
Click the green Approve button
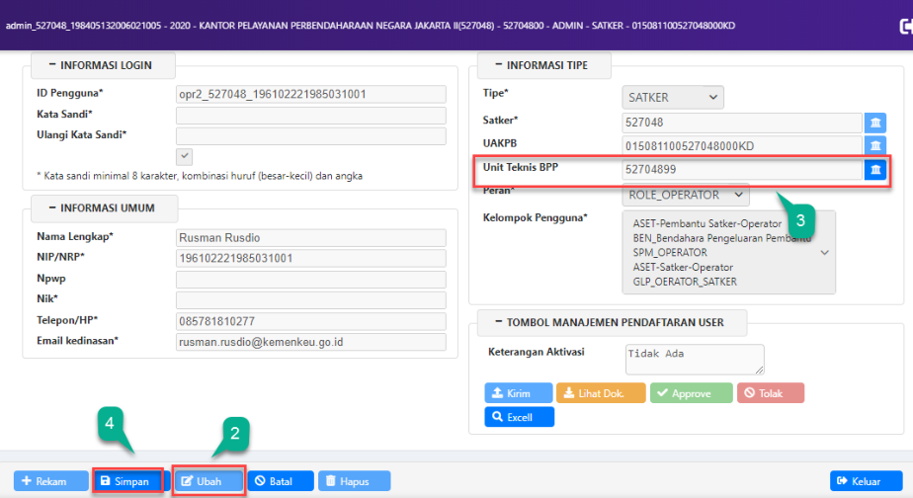[x=692, y=392]
